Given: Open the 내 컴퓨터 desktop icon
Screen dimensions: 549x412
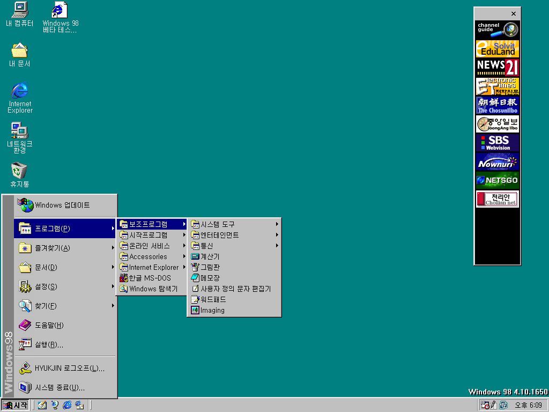Looking at the screenshot, I should [x=20, y=14].
